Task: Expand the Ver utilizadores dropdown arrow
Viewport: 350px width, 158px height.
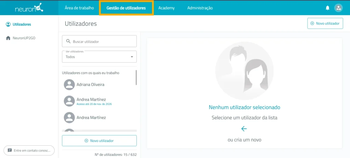Action: click(x=132, y=57)
